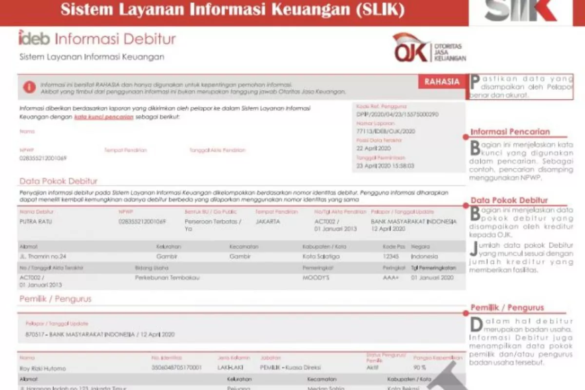This screenshot has height=390, width=585.
Task: Select rating value "AAA+"
Action: coord(391,277)
